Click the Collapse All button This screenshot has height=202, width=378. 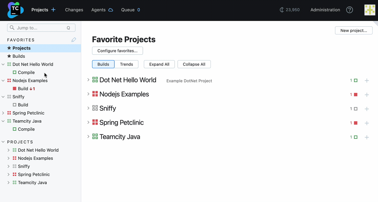coord(194,64)
